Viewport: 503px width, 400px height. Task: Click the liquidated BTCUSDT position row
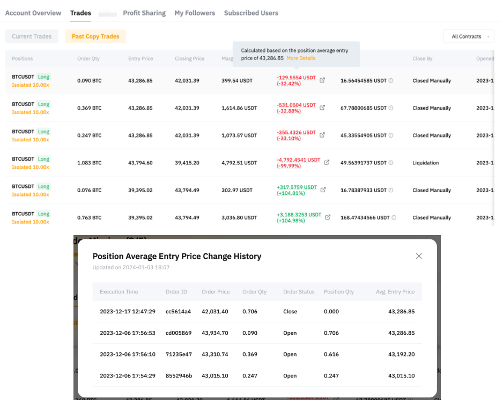pos(214,163)
